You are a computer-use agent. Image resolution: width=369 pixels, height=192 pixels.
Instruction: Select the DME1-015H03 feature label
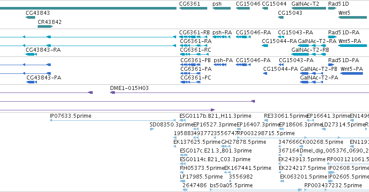[x=130, y=88]
